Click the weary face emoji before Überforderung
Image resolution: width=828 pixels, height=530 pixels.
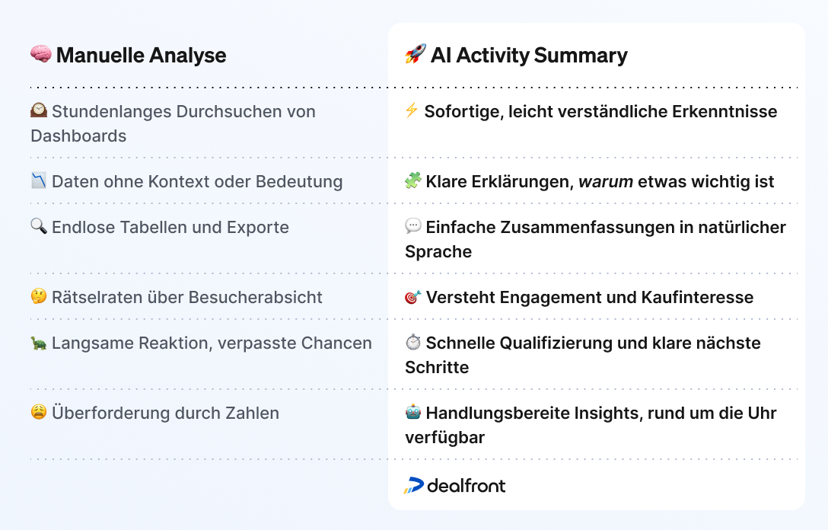click(x=39, y=412)
